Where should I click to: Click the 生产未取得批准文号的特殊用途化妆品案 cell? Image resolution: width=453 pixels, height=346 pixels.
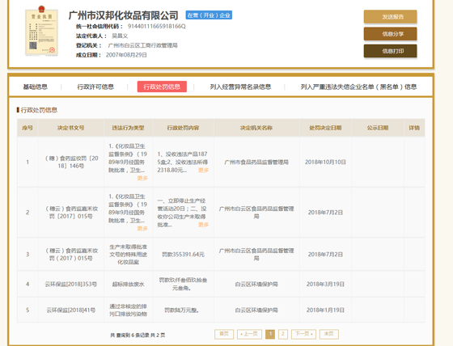click(129, 255)
